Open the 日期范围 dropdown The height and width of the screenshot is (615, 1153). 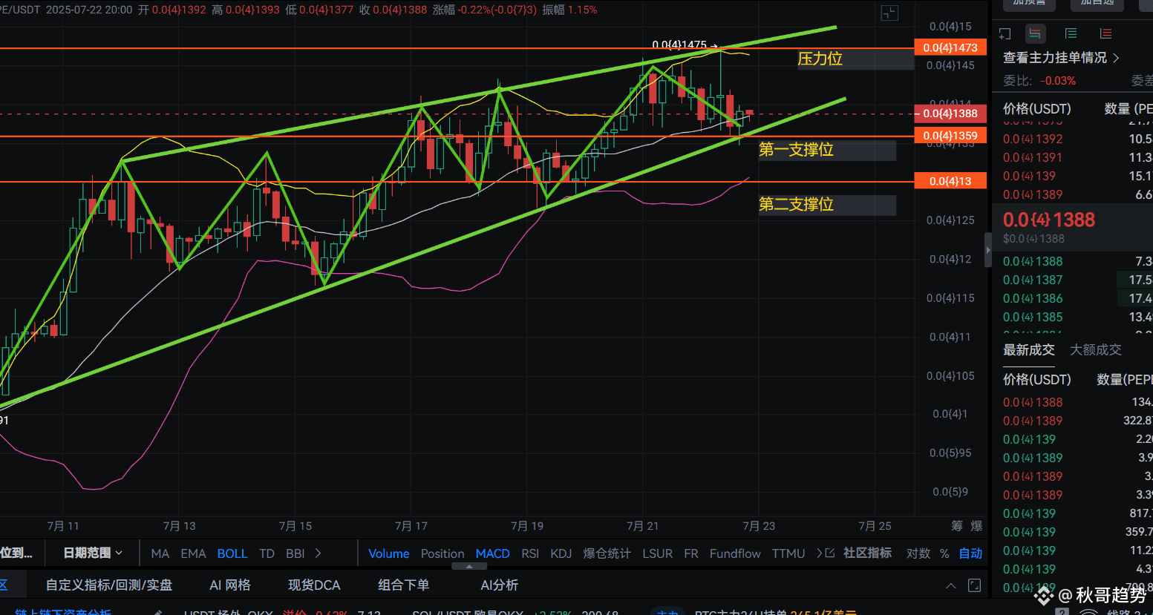coord(93,553)
